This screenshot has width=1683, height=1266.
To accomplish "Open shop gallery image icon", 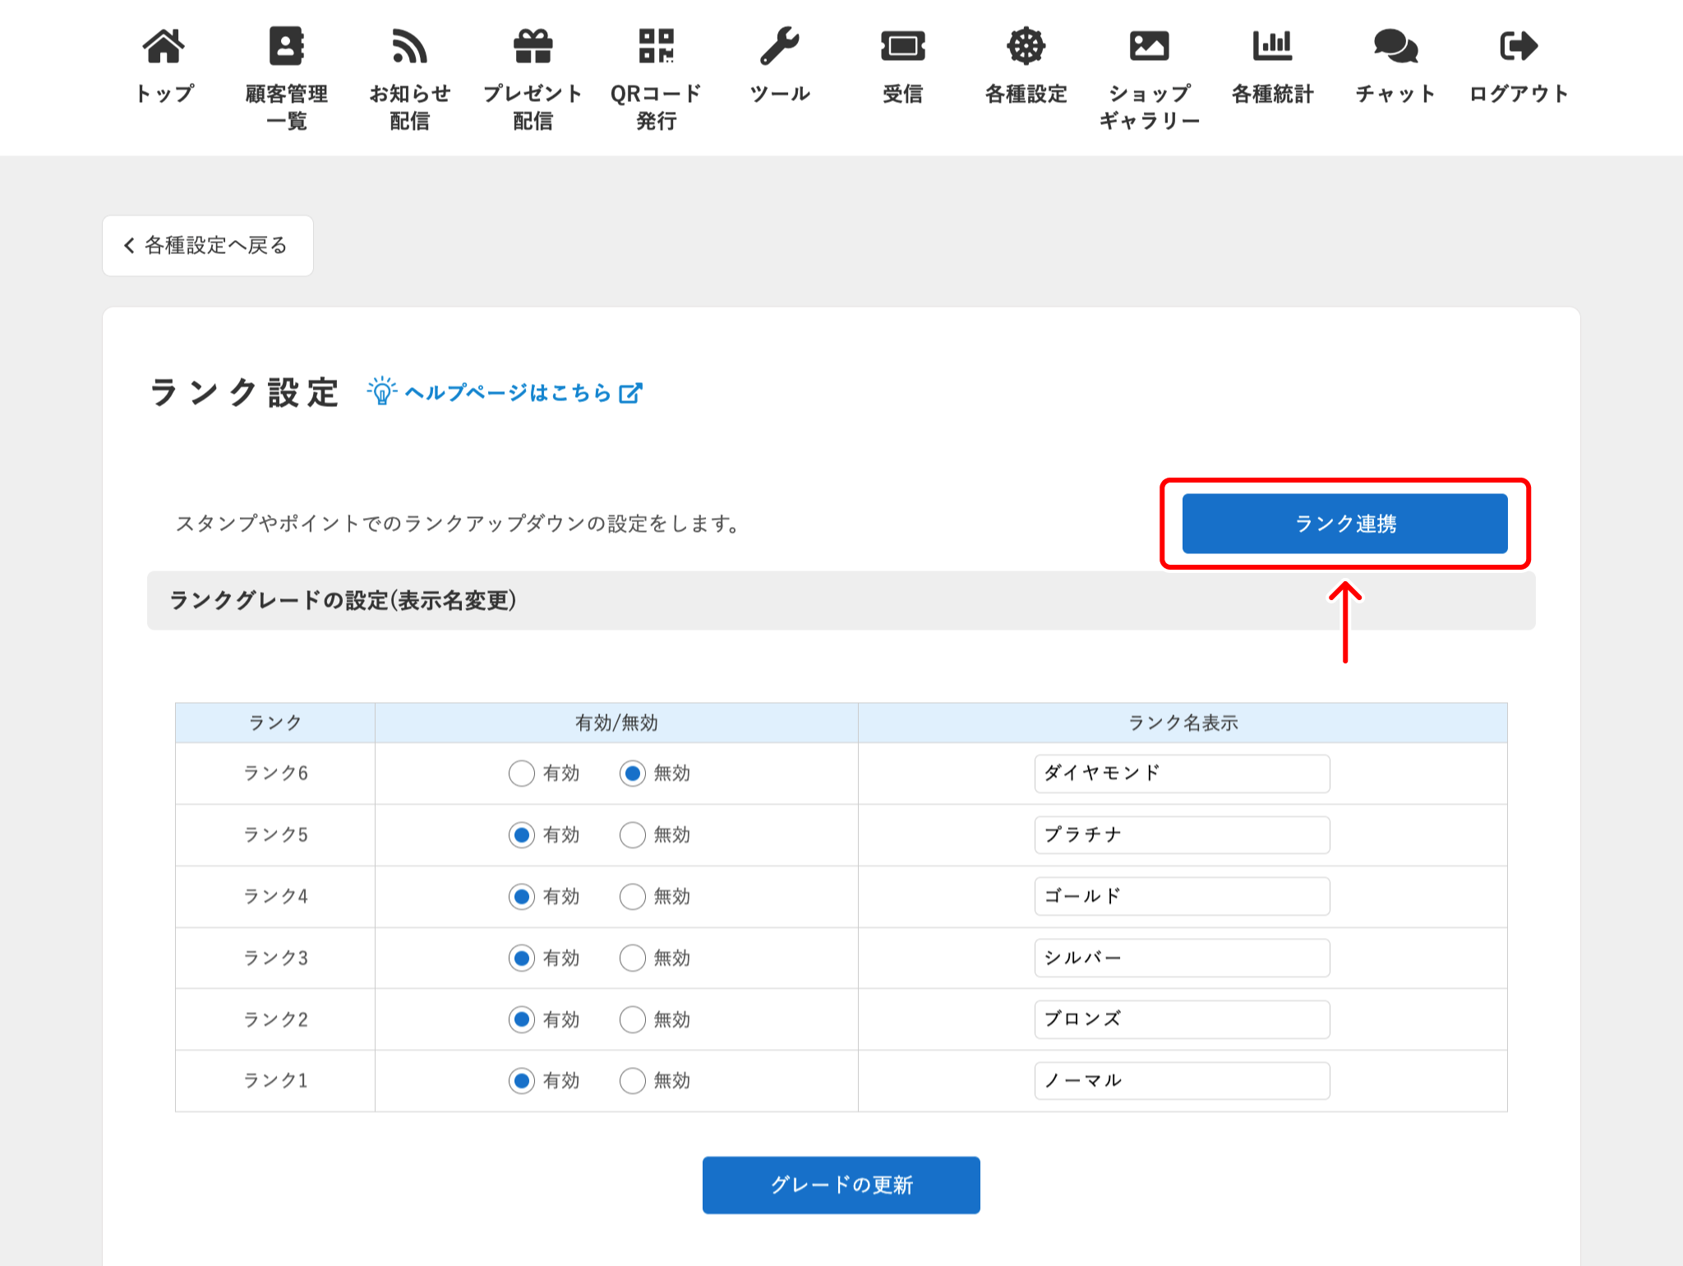I will (x=1150, y=46).
